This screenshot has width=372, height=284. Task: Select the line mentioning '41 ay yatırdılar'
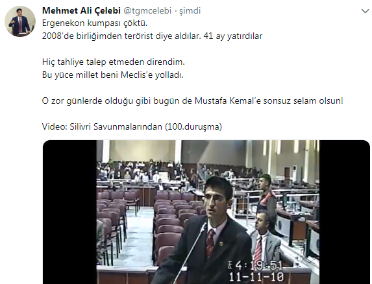coord(152,36)
